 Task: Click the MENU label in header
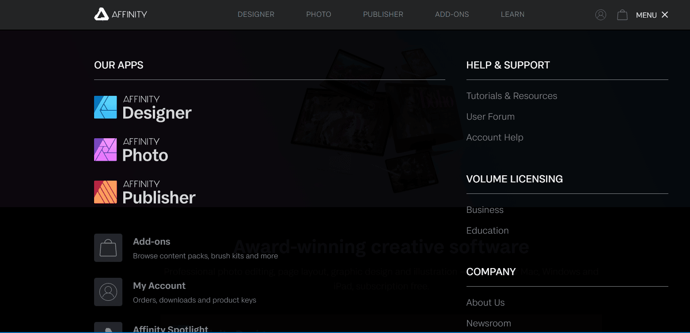(x=646, y=15)
